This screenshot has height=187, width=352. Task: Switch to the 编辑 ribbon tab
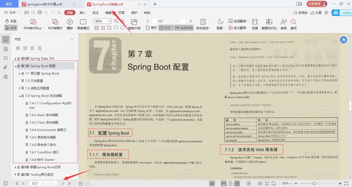[x=108, y=13]
